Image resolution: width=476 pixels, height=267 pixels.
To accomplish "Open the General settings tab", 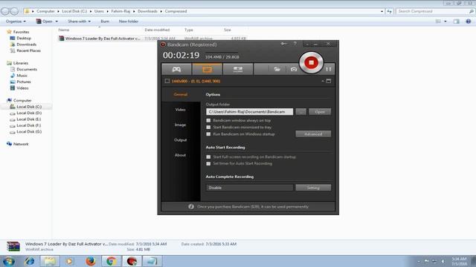I will (x=180, y=94).
